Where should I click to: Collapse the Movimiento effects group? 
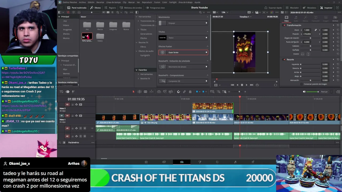click(x=207, y=17)
